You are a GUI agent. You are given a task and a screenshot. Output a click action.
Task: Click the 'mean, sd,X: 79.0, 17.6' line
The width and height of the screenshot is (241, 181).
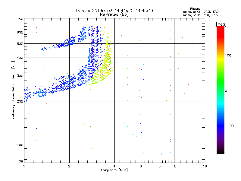tap(200, 15)
